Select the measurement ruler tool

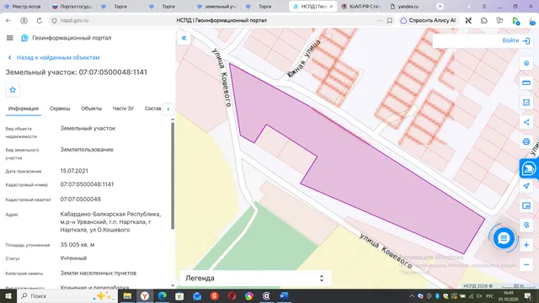click(x=526, y=82)
